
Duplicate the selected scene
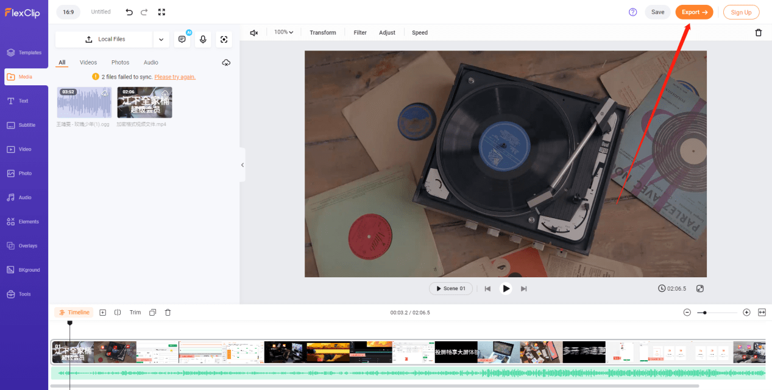152,313
